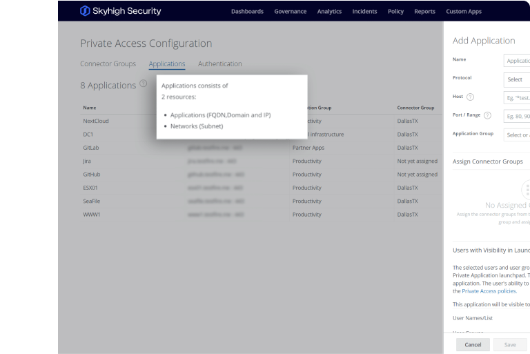Open the Dashboards menu
Viewport: 530px width, 354px height.
pyautogui.click(x=247, y=12)
